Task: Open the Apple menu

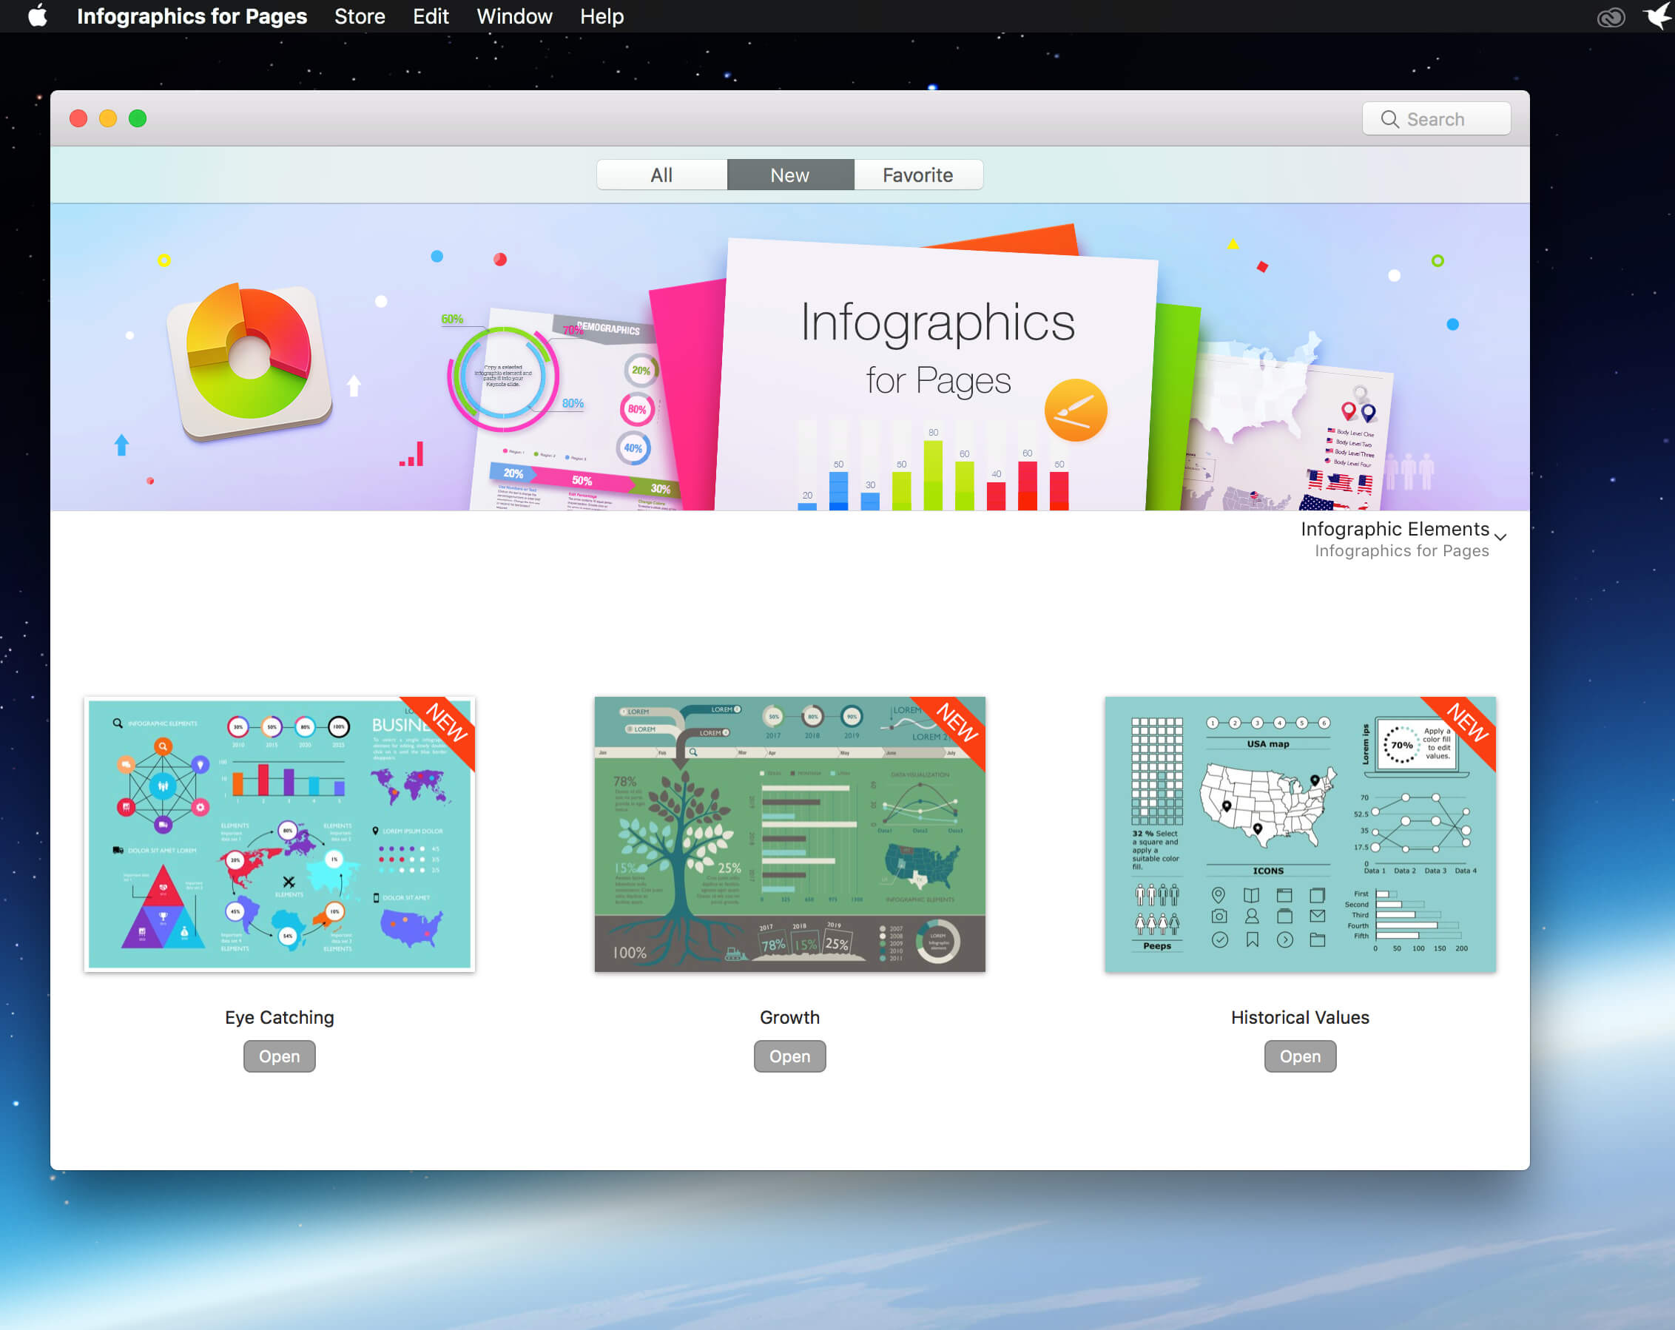Action: tap(37, 16)
